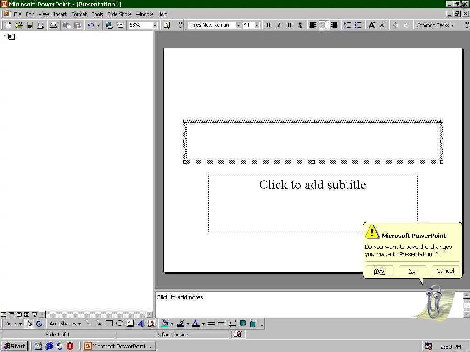470x352 pixels.
Task: Insert Clip Art icon
Action: [x=151, y=324]
